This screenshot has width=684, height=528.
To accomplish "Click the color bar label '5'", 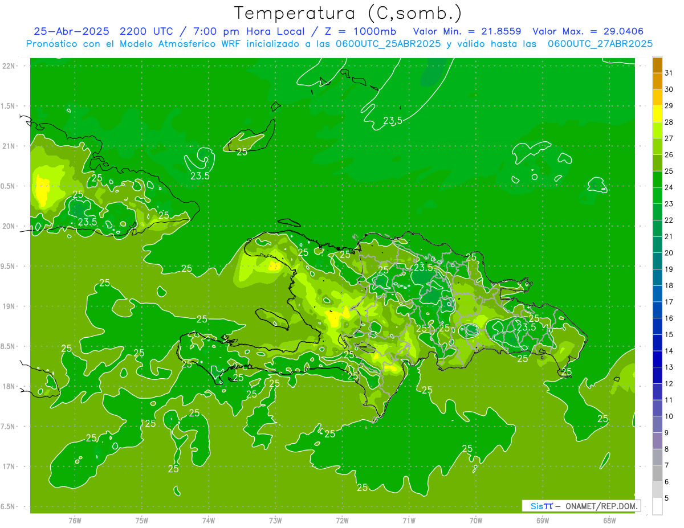I will [x=667, y=498].
